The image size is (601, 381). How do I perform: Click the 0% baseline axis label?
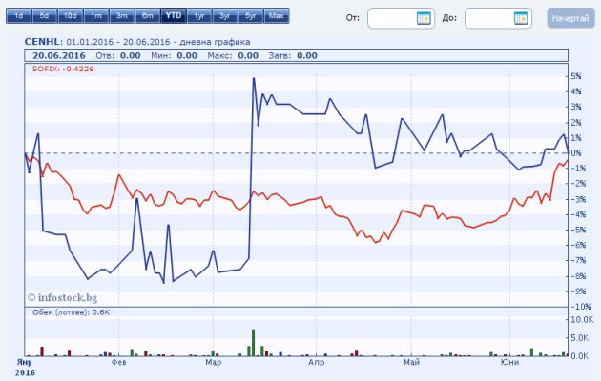(x=576, y=153)
